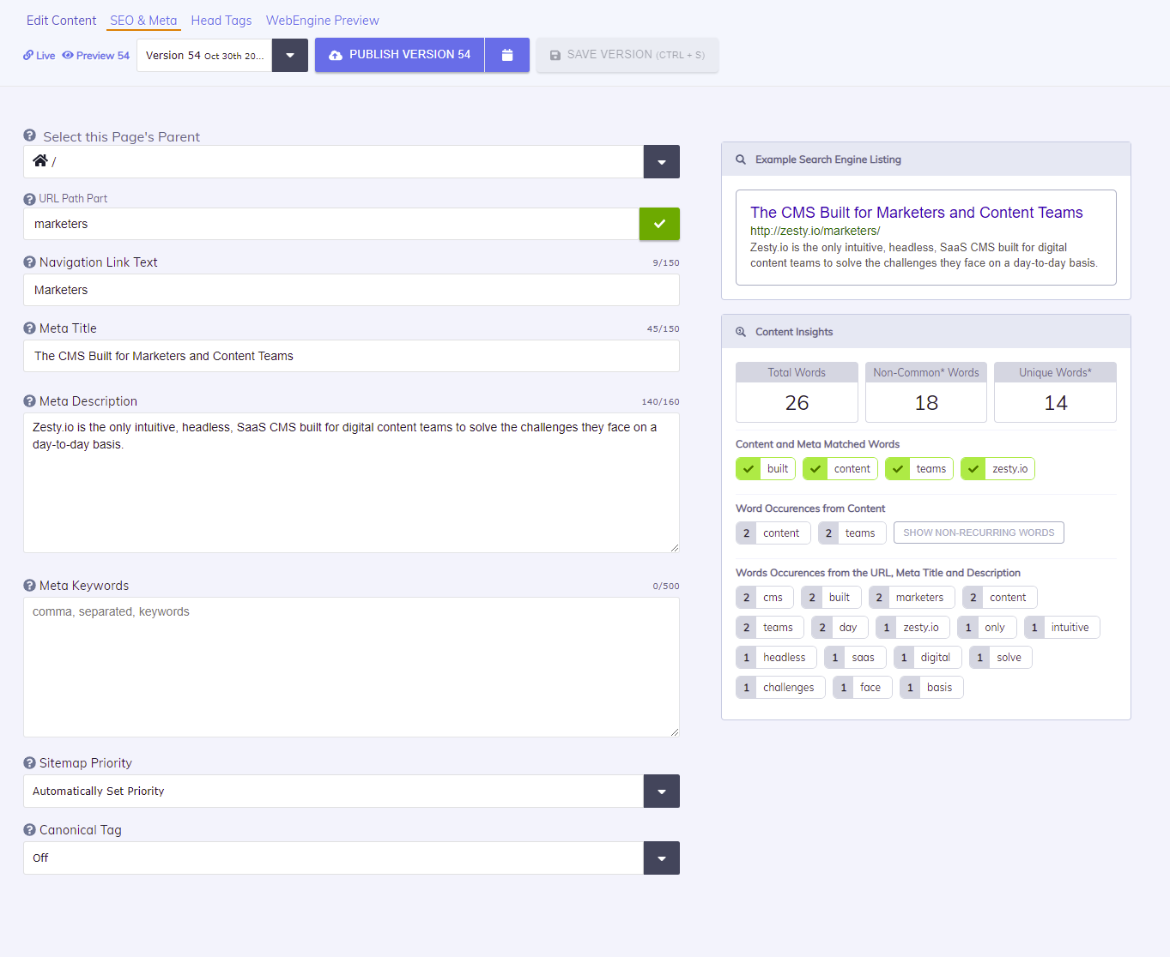Click the 'solve' word occurrence chip
1170x957 pixels.
(1001, 658)
